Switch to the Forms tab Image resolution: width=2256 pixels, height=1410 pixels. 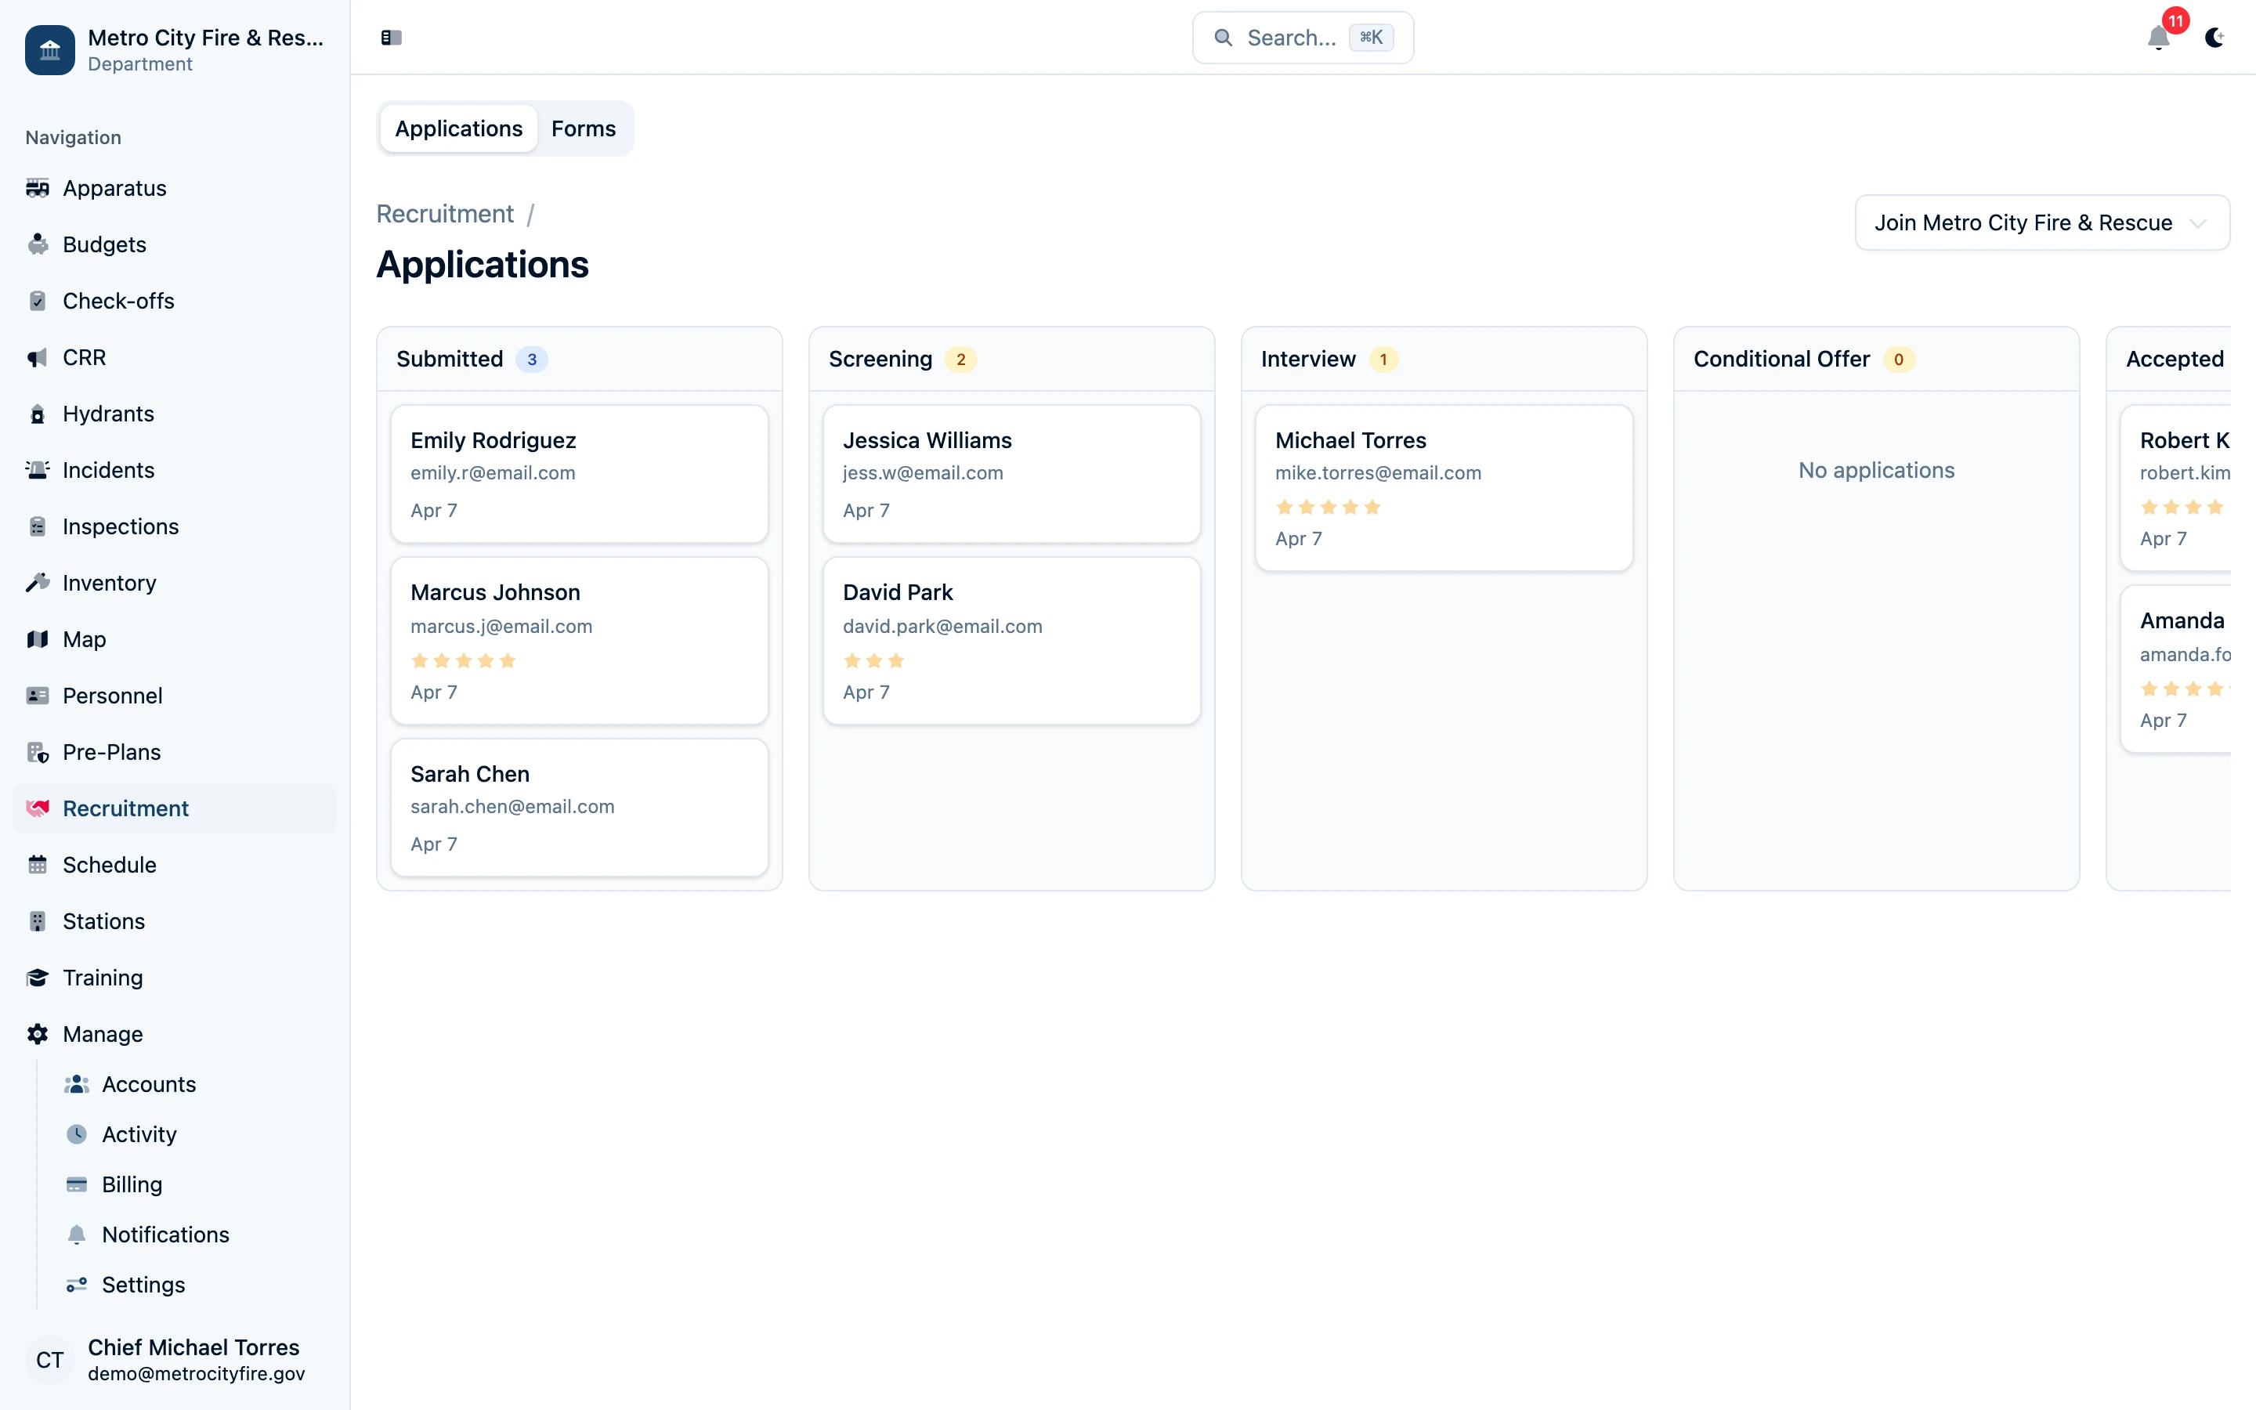[583, 128]
